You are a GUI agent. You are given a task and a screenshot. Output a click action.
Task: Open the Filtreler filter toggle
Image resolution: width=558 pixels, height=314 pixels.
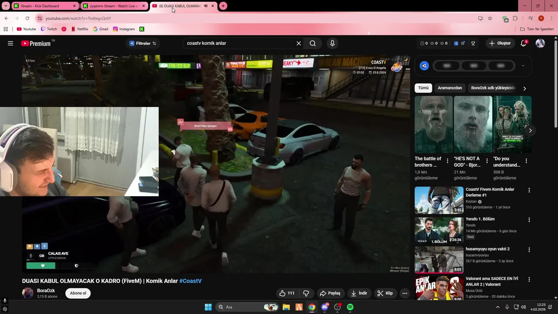click(x=143, y=43)
